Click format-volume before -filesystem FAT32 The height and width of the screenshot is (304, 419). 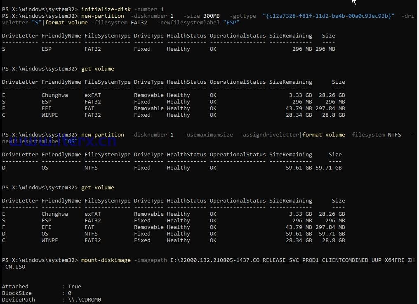[66, 22]
